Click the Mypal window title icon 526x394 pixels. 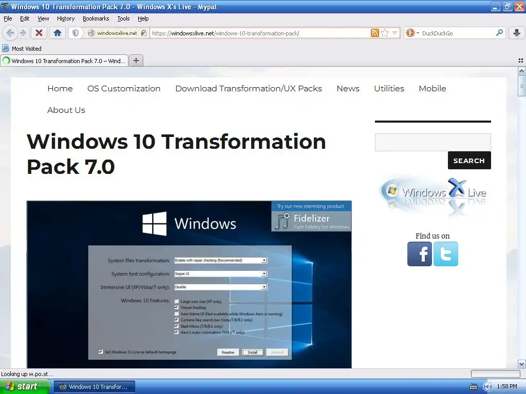[x=5, y=6]
